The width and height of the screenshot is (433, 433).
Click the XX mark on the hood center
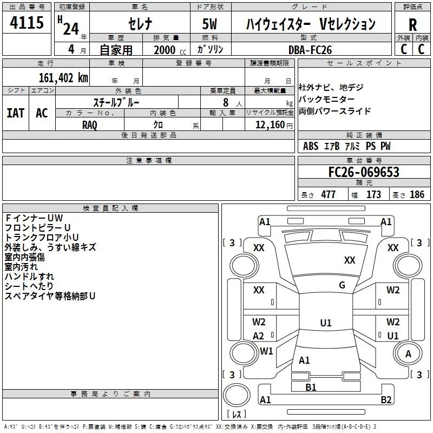coord(350,260)
